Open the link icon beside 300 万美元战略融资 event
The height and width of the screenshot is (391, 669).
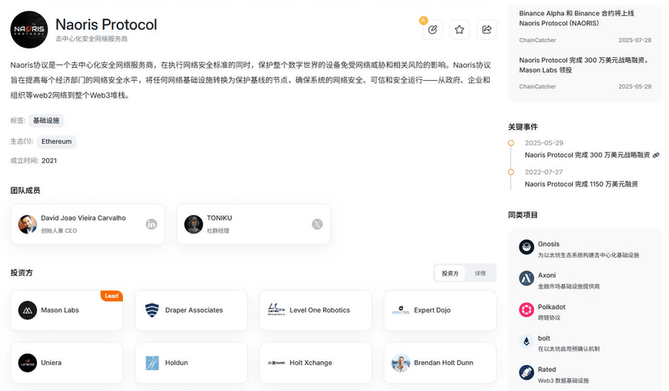[656, 155]
